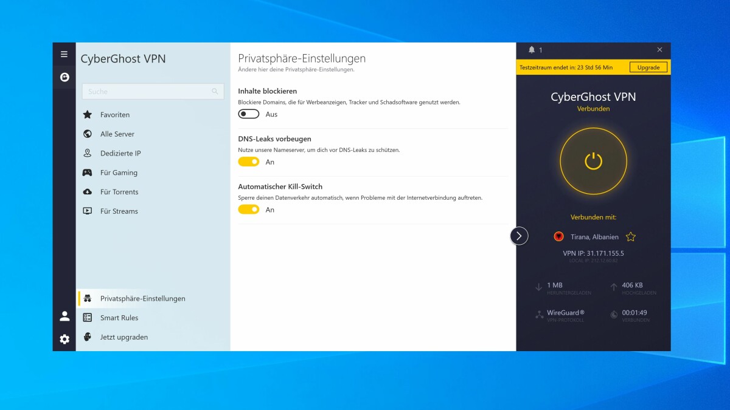Click the Alle Server globe icon
730x410 pixels.
(88, 134)
